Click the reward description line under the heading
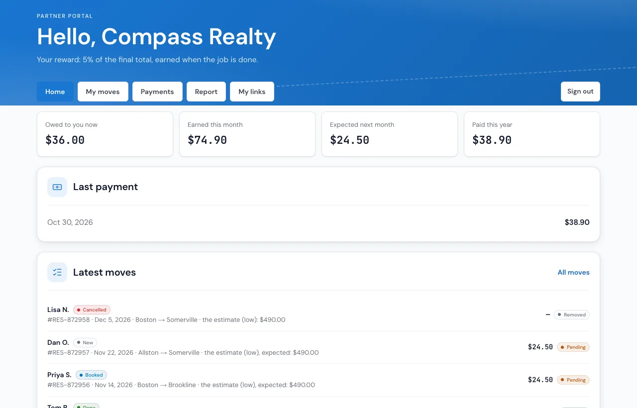 147,60
